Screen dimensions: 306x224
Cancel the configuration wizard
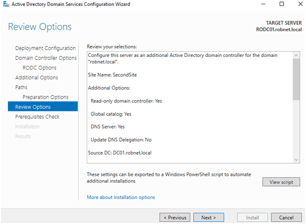click(x=286, y=217)
